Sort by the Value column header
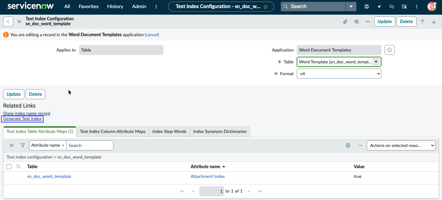This screenshot has width=442, height=200. pos(359,167)
